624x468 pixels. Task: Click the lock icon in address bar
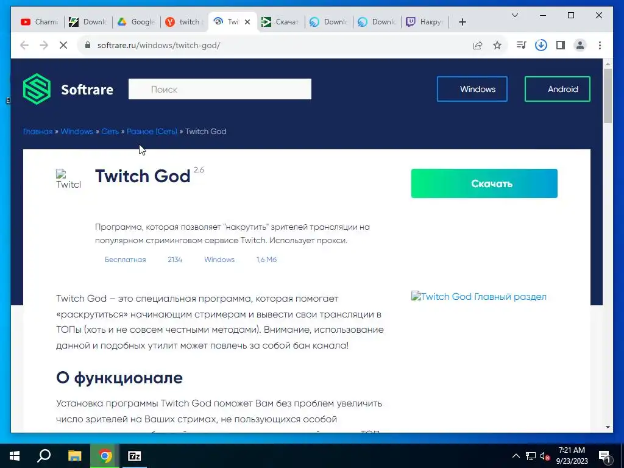pos(88,45)
